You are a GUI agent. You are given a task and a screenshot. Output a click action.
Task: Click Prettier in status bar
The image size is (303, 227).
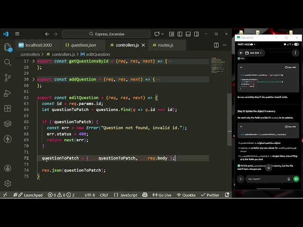pyautogui.click(x=210, y=195)
